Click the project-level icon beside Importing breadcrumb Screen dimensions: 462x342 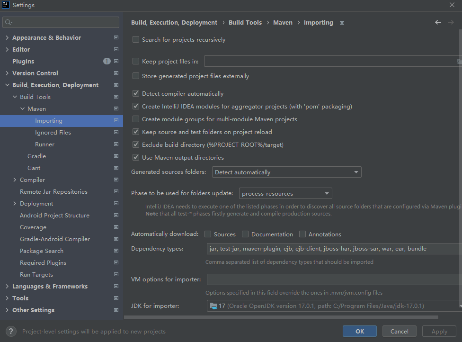point(342,23)
